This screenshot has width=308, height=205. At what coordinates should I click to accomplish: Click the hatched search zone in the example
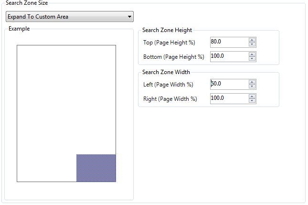tap(96, 168)
